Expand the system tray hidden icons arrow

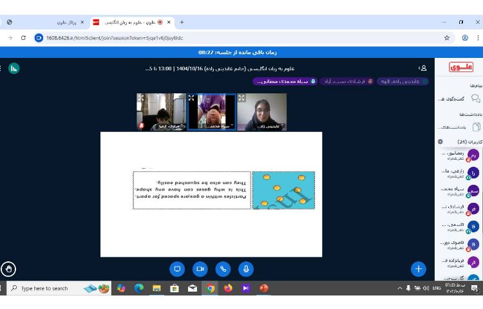coord(399,288)
